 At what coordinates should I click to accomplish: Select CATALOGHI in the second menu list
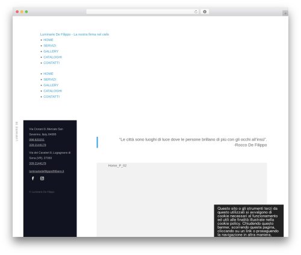[x=53, y=91]
